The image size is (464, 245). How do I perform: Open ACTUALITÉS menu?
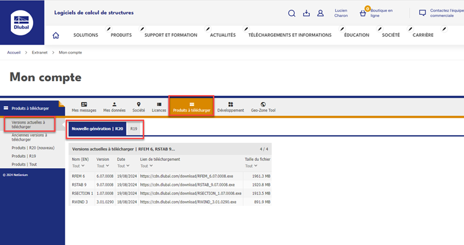coord(223,35)
